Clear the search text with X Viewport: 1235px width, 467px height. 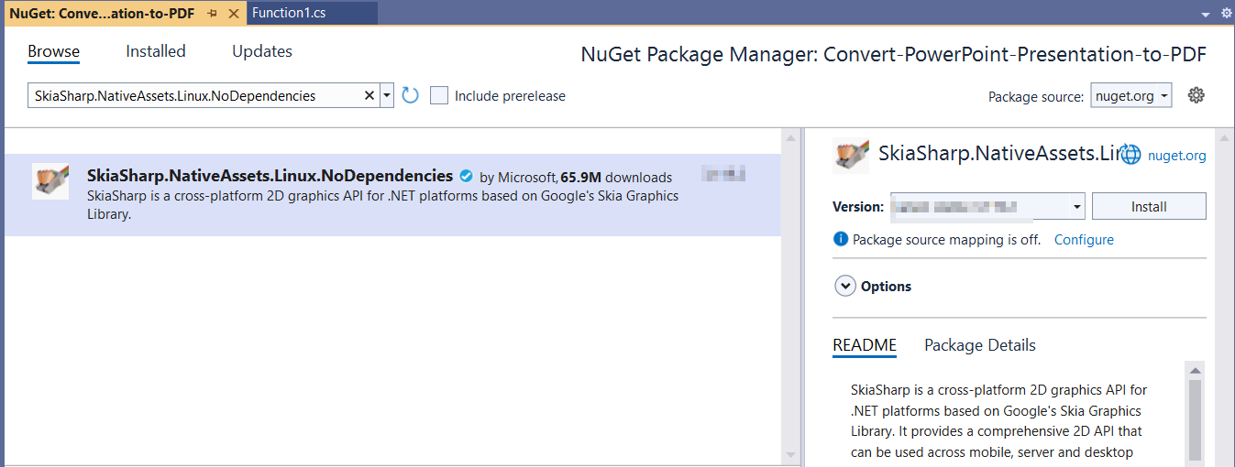(369, 95)
